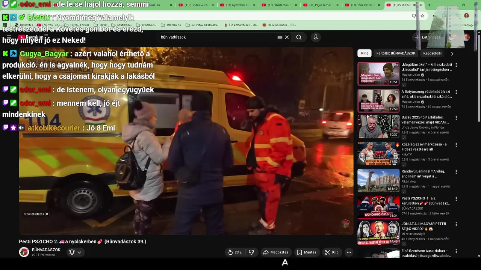Switch to the 'HATALMAS' browser tab

tap(278, 5)
